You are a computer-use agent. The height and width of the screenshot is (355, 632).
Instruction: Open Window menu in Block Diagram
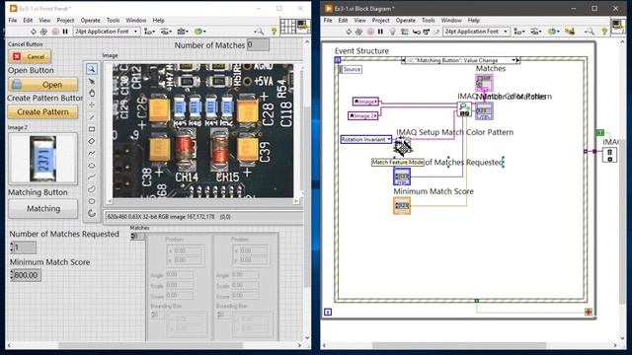[451, 20]
